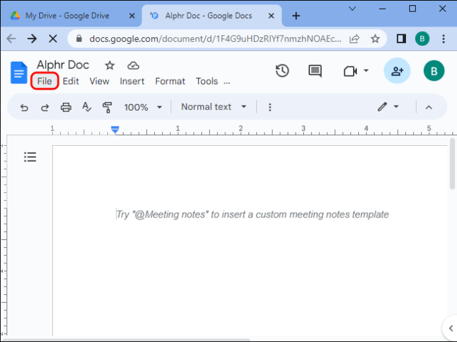Click the docs.google.com address bar
The height and width of the screenshot is (342, 457).
pyautogui.click(x=215, y=38)
